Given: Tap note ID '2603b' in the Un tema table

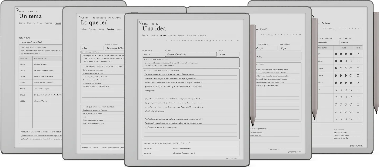Looking at the screenshot, I should click(x=22, y=70).
